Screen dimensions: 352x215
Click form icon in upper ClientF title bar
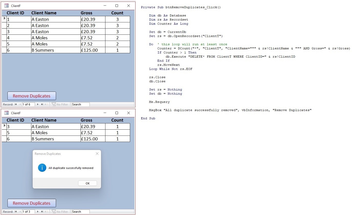pyautogui.click(x=6, y=6)
